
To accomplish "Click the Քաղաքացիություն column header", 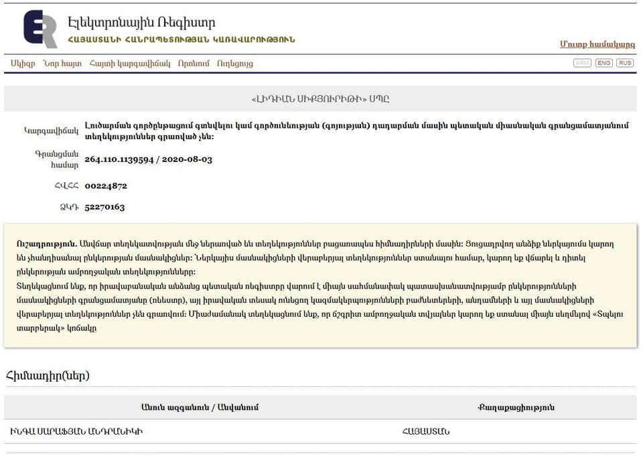I will click(x=516, y=407).
